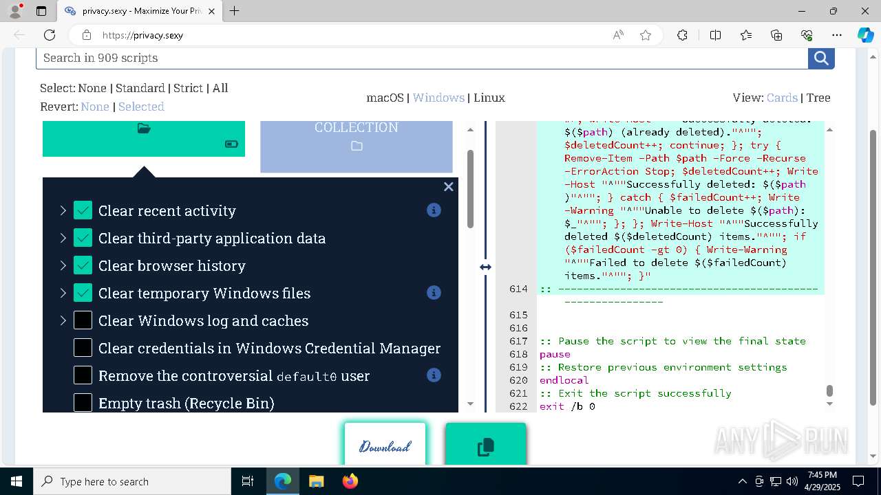Expand Clear Windows log and caches node
This screenshot has height=495, width=881.
pyautogui.click(x=63, y=320)
